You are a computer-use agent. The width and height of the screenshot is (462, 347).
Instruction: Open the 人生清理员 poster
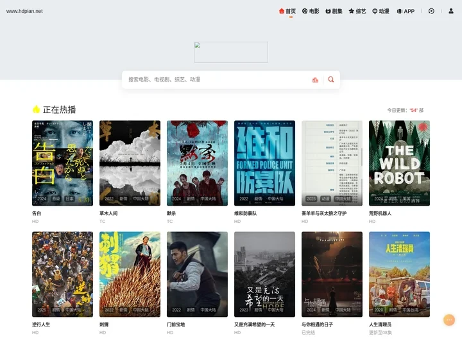pos(399,274)
